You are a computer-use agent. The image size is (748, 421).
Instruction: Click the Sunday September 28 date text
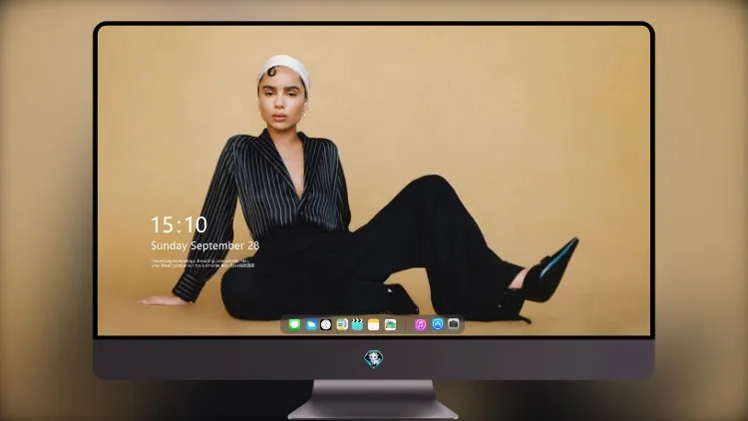click(x=205, y=245)
